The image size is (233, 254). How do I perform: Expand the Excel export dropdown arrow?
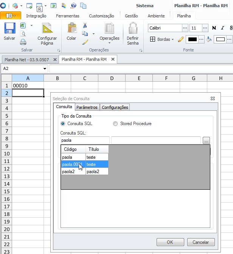[x=31, y=25]
